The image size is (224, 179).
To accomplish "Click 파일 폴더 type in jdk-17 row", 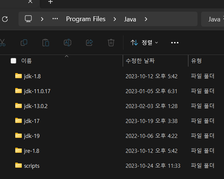I will 203,121.
